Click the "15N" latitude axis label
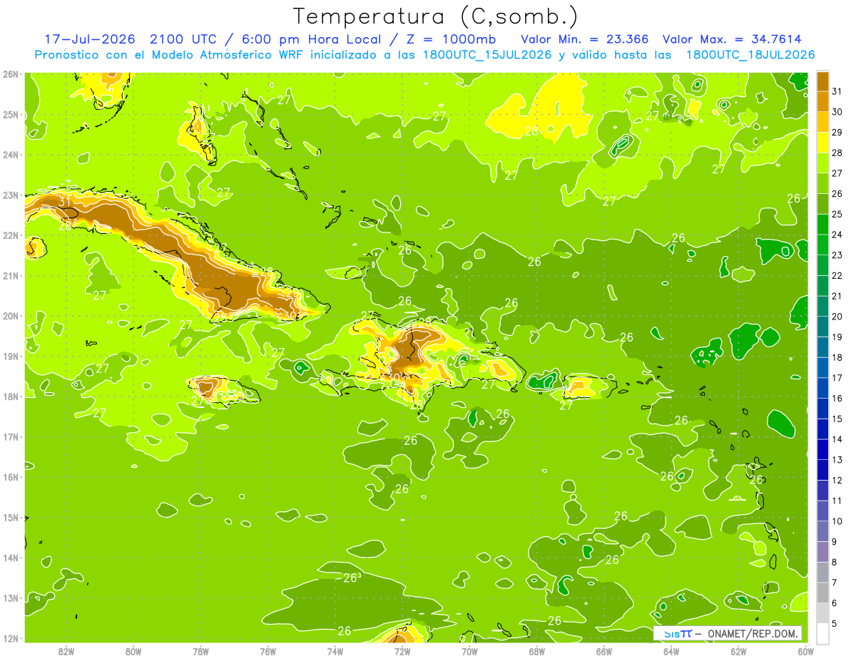This screenshot has width=856, height=661. pos(11,518)
